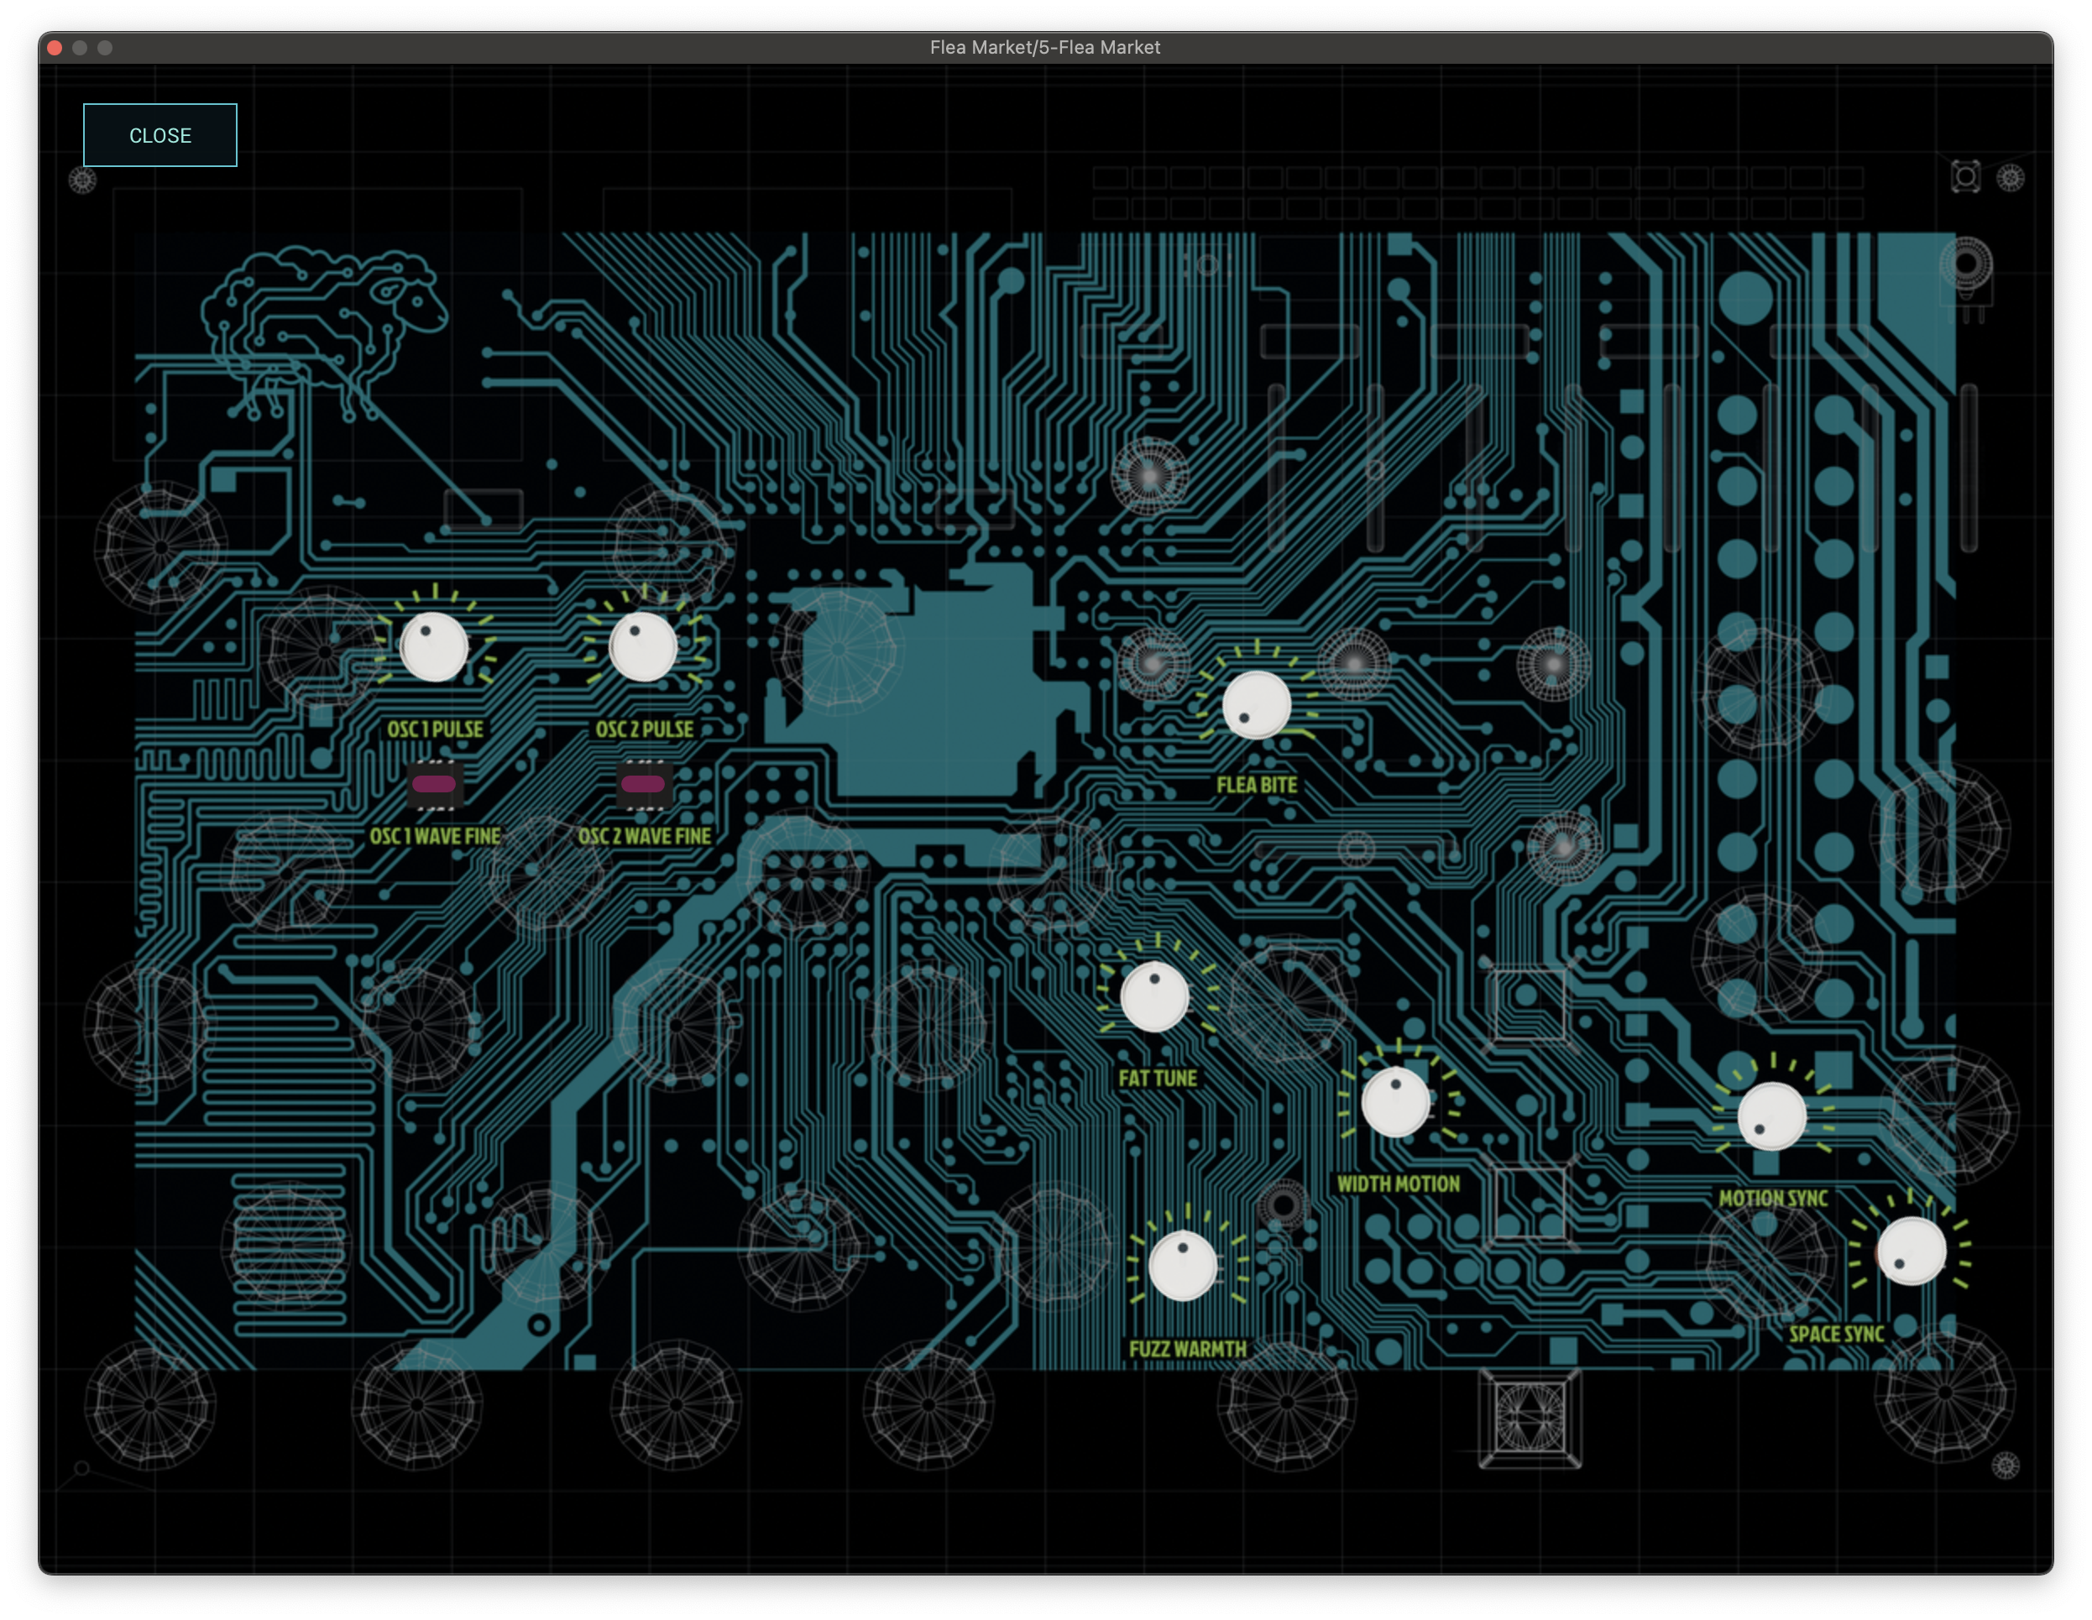Screen dimensions: 2092x1620
Task: Click the square focus icon at top right
Action: [x=1964, y=176]
